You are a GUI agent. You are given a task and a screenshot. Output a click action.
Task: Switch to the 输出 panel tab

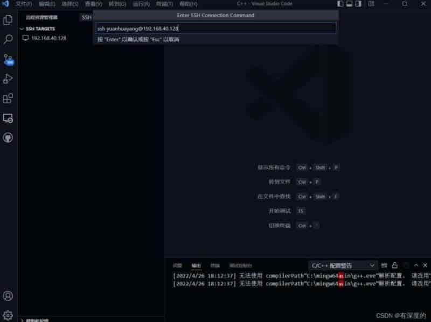pyautogui.click(x=196, y=266)
